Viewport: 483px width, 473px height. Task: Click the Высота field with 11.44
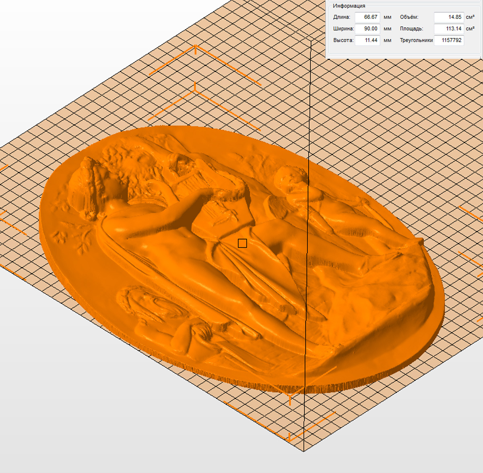[x=367, y=40]
